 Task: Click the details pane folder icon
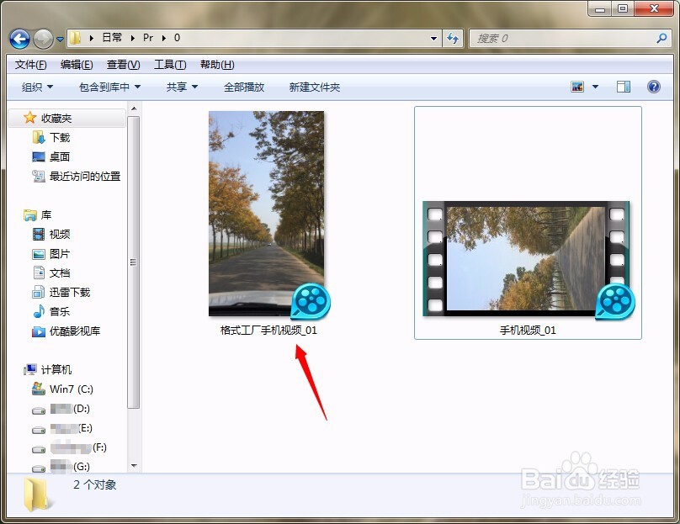click(38, 495)
